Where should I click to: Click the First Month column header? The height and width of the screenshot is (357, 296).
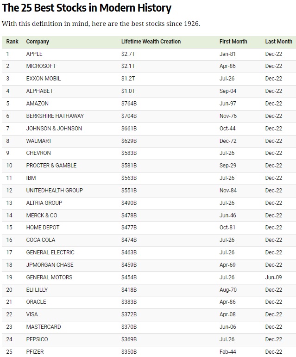pyautogui.click(x=233, y=42)
